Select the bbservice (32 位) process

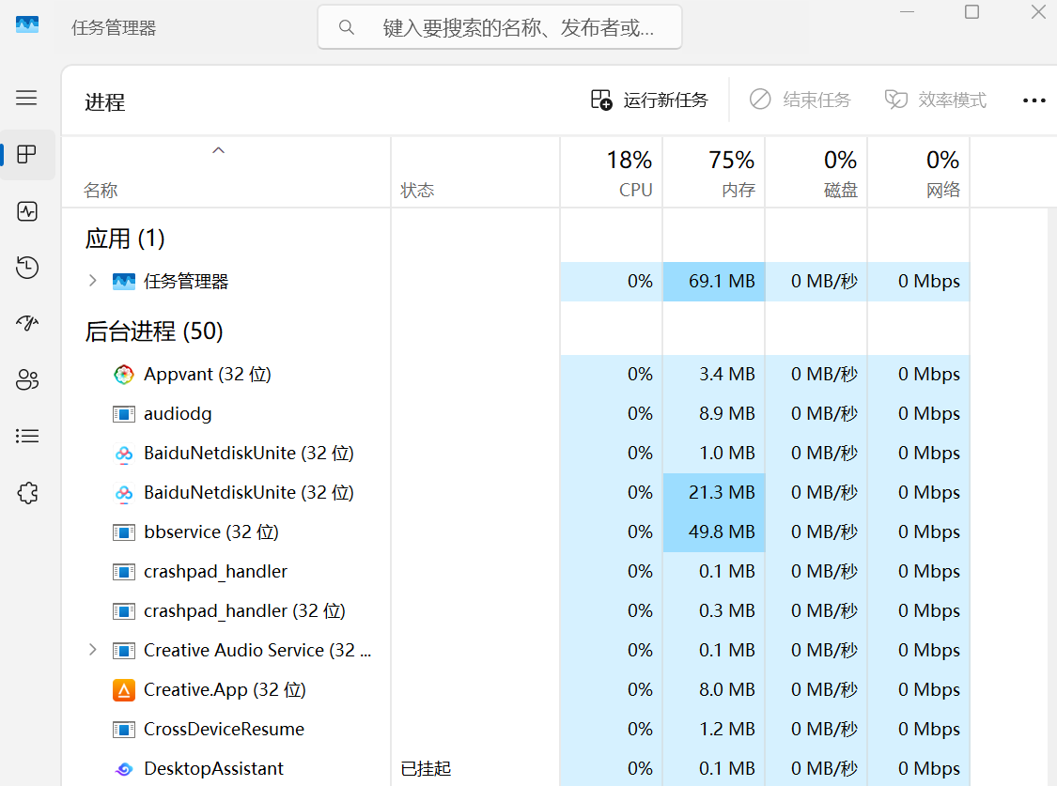click(x=211, y=532)
